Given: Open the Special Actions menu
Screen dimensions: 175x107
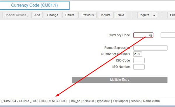Looking at the screenshot, I should (16, 15).
